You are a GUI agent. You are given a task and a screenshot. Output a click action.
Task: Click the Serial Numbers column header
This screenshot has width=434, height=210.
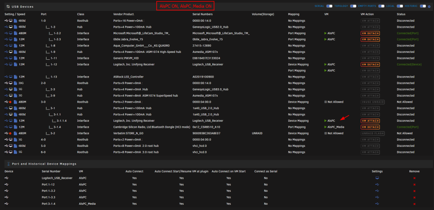tap(203, 14)
